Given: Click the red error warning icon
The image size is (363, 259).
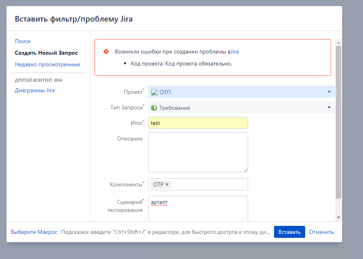Looking at the screenshot, I should (106, 51).
